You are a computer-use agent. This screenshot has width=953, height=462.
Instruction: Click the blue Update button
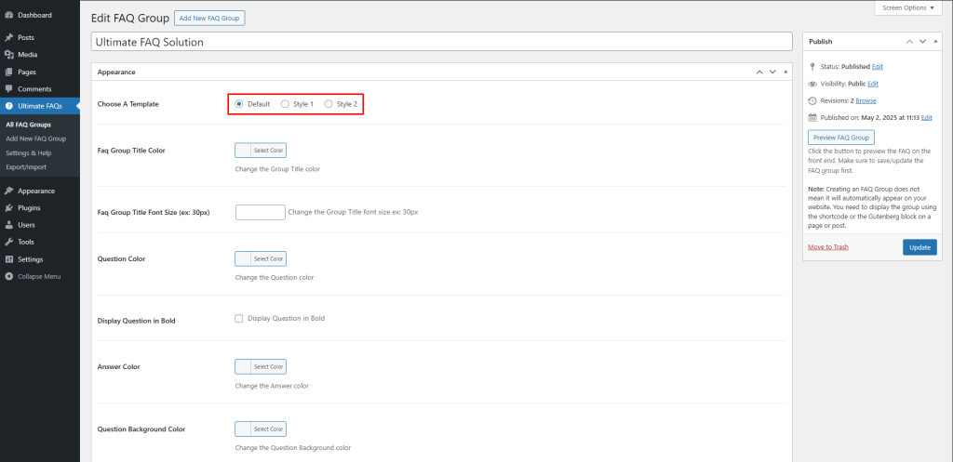click(919, 247)
